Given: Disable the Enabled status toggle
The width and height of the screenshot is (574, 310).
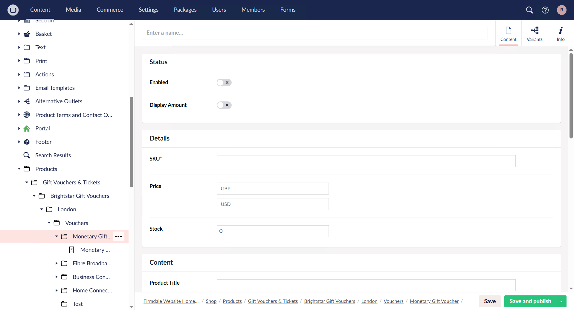Looking at the screenshot, I should 224,82.
